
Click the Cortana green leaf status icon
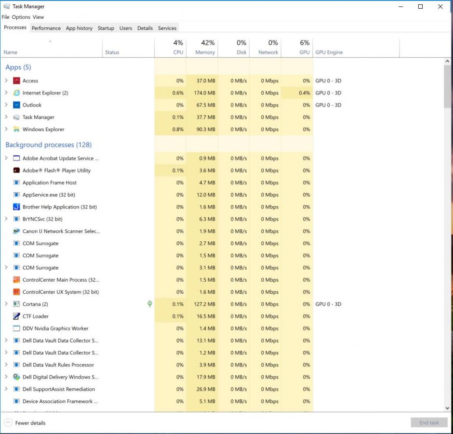(x=150, y=304)
